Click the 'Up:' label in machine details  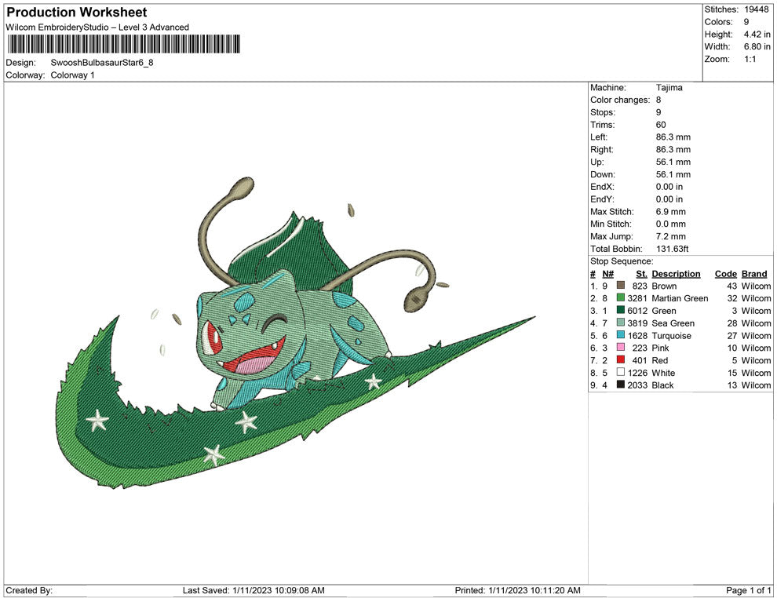[x=597, y=162]
